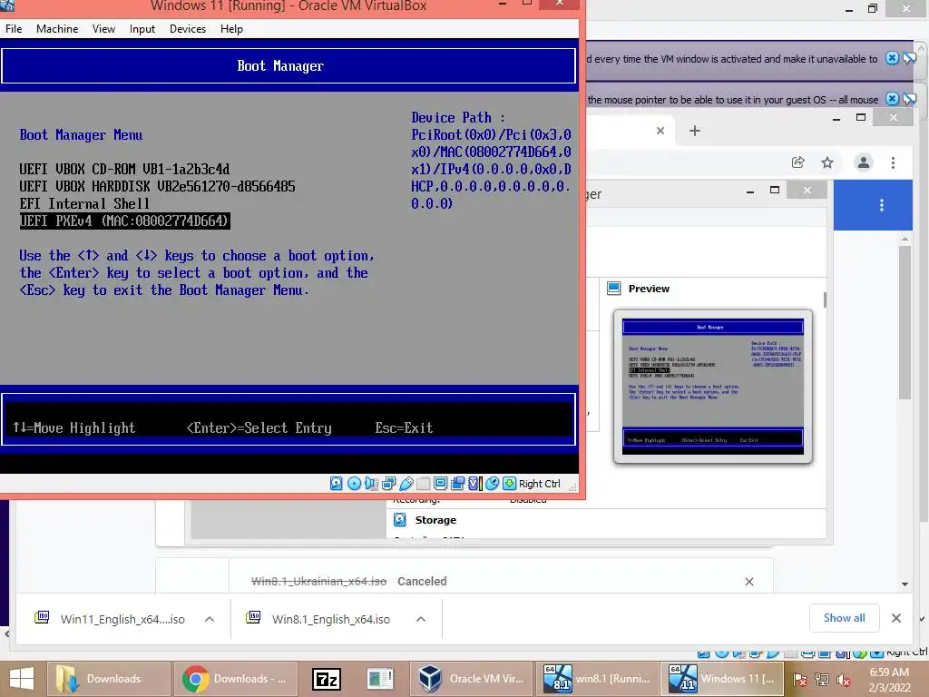Select highlighted UEFI PXEv4 boot entry
The image size is (929, 697).
tap(124, 221)
